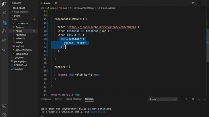Screen dimensions: 209x117
Task: Open editor more actions ellipsis
Action: [x=204, y=3]
